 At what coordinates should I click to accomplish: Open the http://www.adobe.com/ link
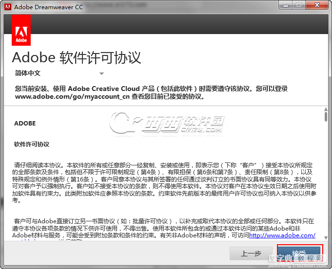pos(282,235)
